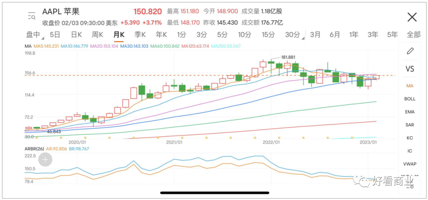Viewport: 428px width, 200px height.
Task: Enable the VWAP indicator
Action: (x=410, y=164)
